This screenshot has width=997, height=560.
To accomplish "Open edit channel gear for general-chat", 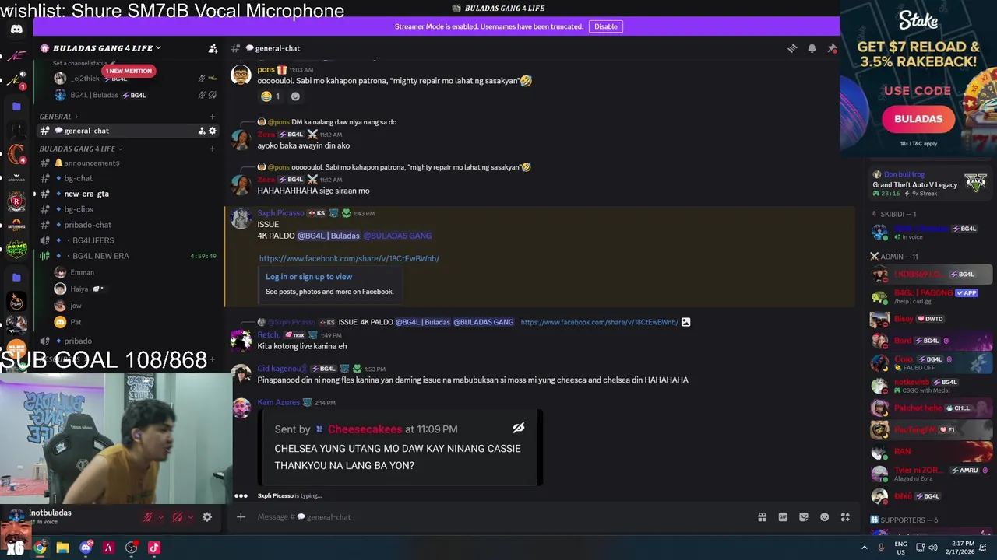I will pyautogui.click(x=212, y=131).
